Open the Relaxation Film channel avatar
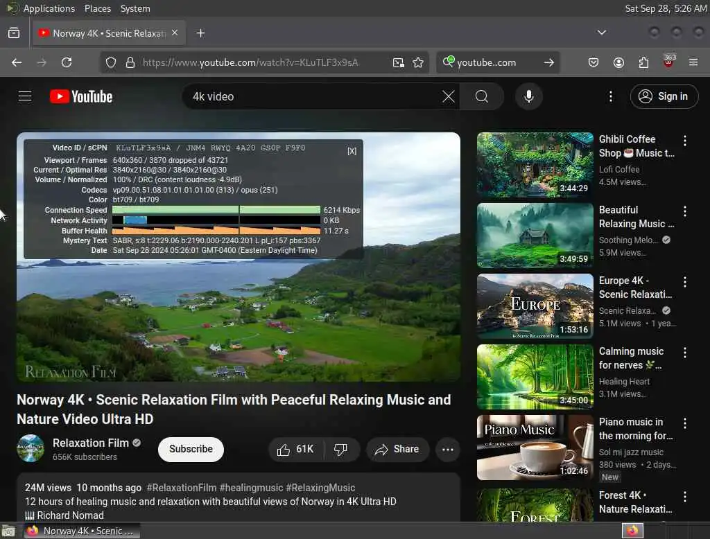This screenshot has height=539, width=710. coord(31,448)
